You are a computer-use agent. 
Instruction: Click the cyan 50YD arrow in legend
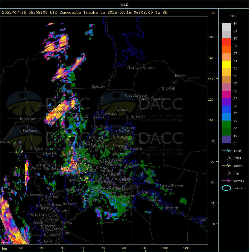pyautogui.click(x=226, y=151)
